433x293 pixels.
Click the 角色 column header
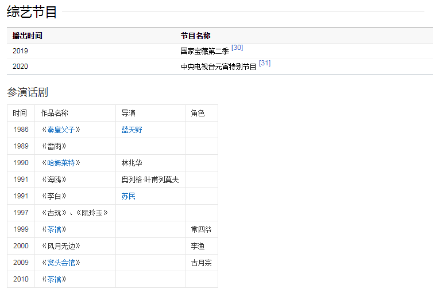coord(198,113)
